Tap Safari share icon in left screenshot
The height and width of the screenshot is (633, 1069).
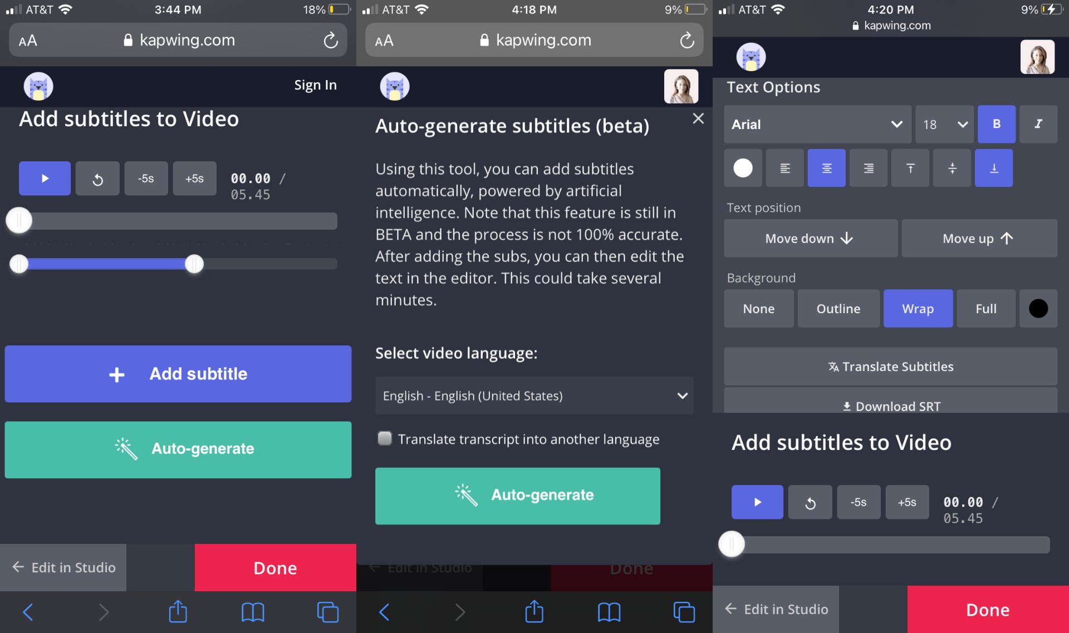point(178,612)
